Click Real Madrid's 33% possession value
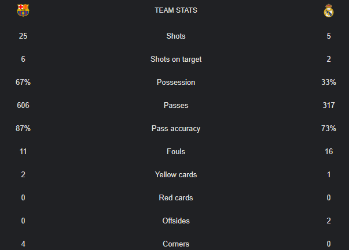 [329, 83]
